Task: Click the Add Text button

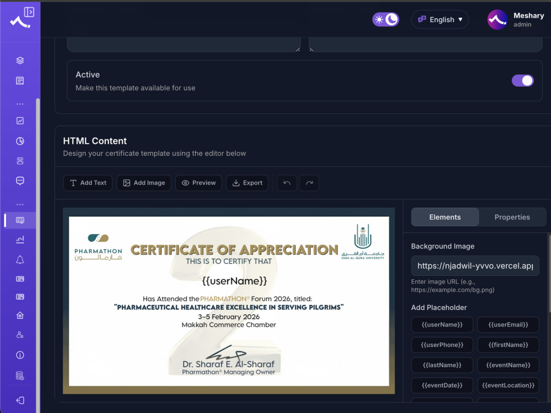Action: coord(88,183)
